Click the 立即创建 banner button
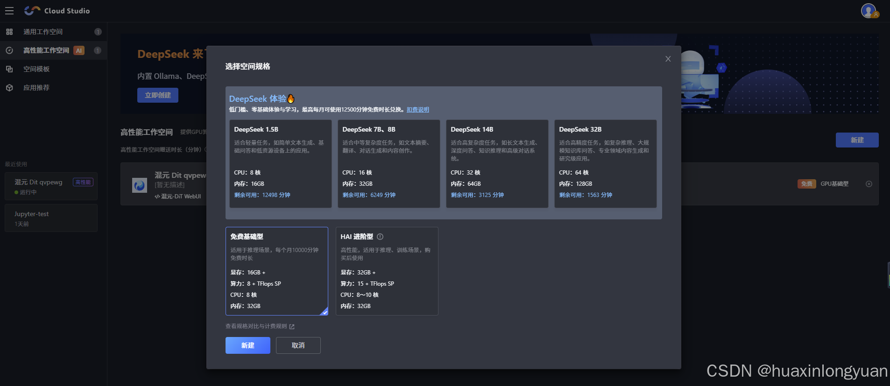The width and height of the screenshot is (890, 386). pyautogui.click(x=158, y=95)
